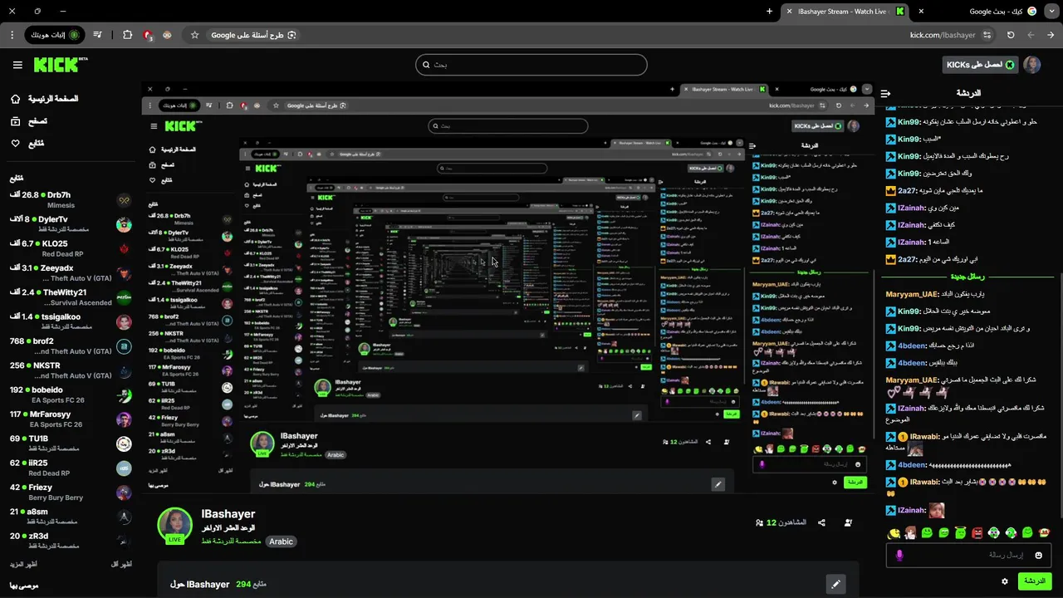Select iiR25 in the following list

(71, 468)
